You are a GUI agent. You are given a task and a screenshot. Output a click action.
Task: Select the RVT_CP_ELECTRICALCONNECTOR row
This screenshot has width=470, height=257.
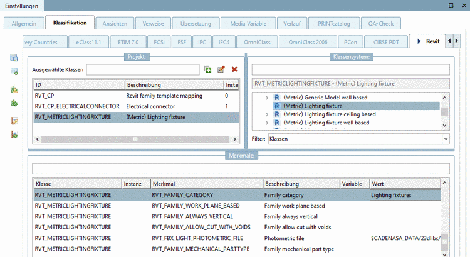pos(136,106)
